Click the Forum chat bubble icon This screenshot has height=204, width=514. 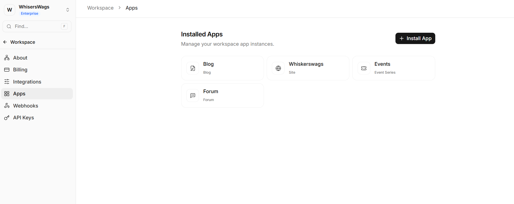pyautogui.click(x=193, y=96)
